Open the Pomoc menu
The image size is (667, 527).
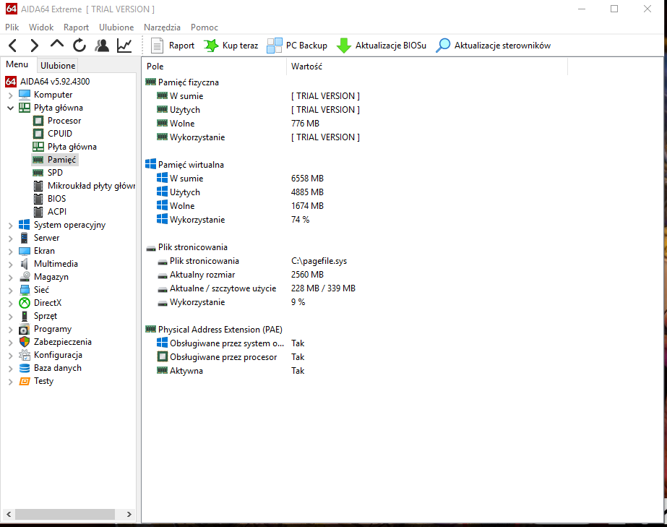pos(205,27)
